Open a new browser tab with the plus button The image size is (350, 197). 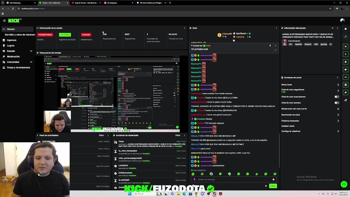coord(170,3)
